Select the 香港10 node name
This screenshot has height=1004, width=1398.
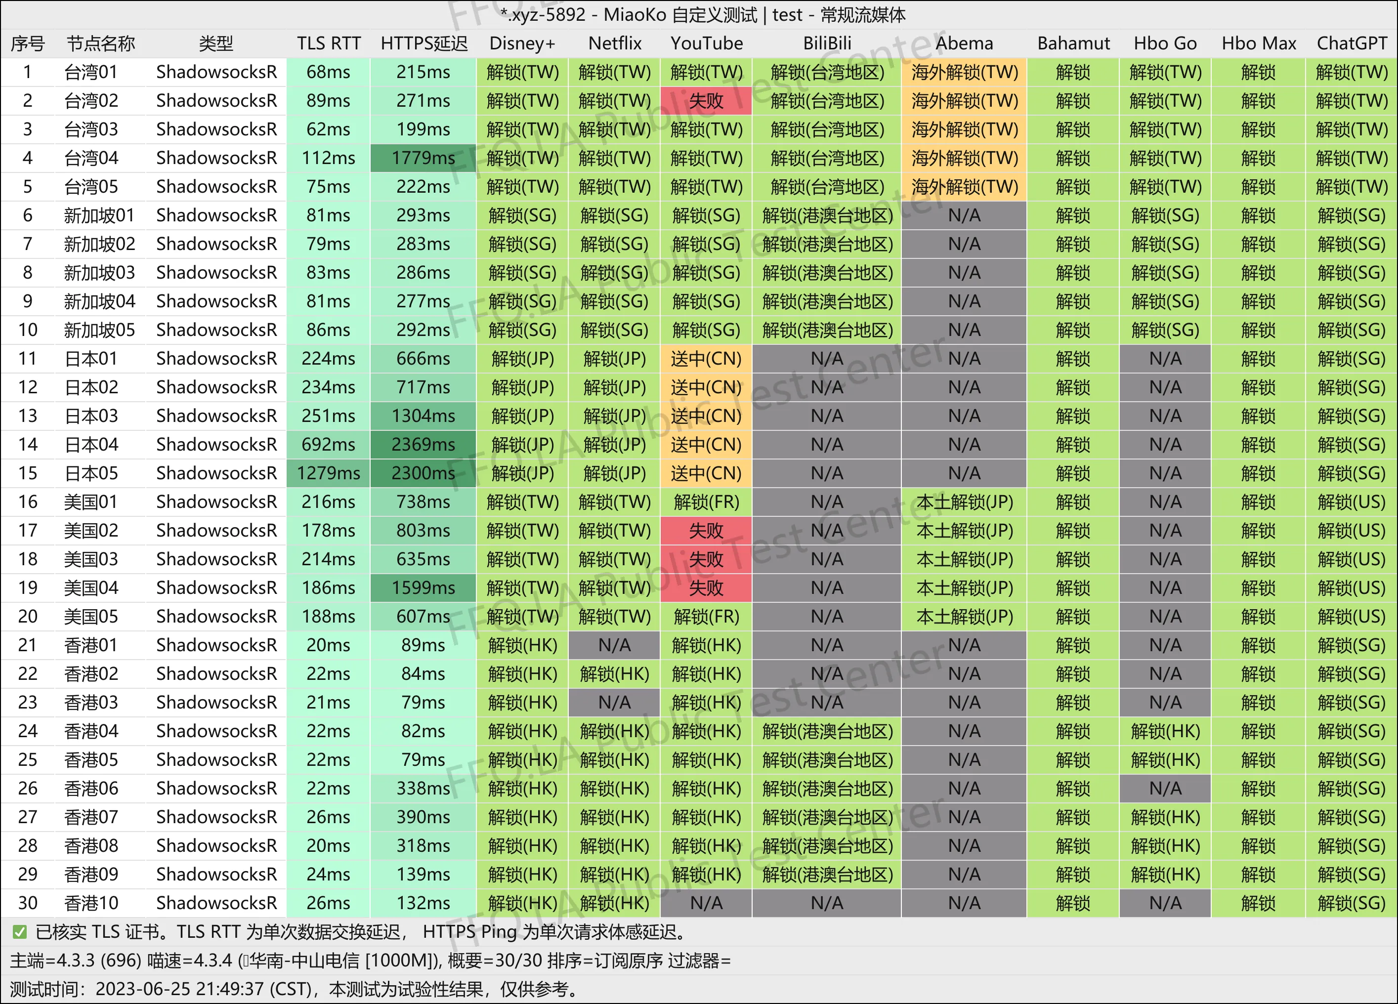pos(91,903)
